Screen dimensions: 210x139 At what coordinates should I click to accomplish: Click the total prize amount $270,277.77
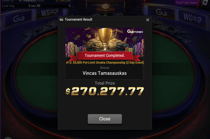(x=105, y=91)
